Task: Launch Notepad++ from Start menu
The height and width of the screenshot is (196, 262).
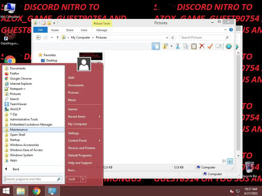Action: [34, 89]
